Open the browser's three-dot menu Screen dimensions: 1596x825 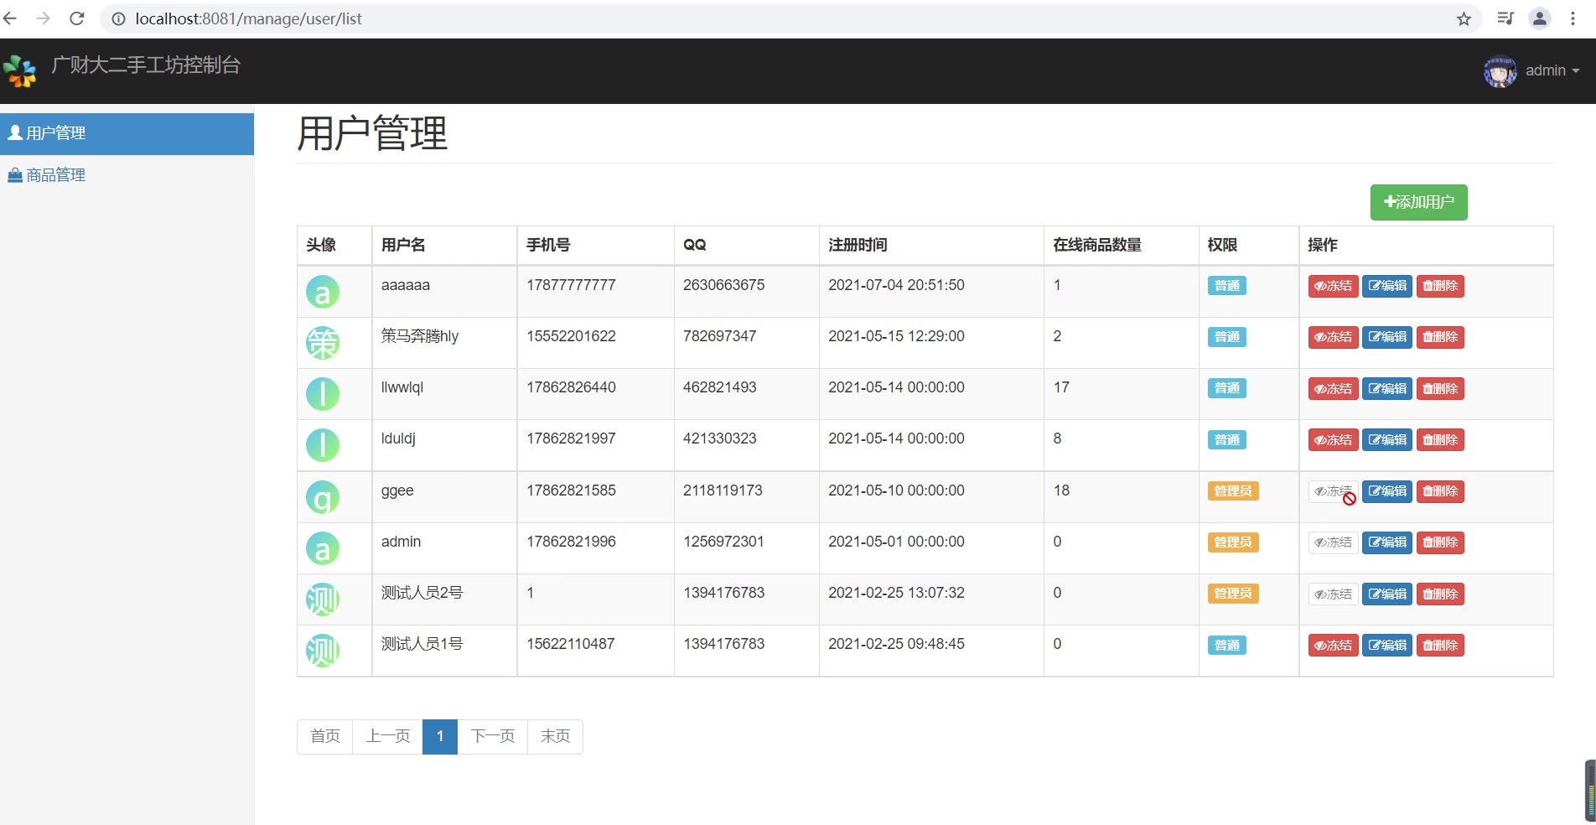click(1573, 18)
